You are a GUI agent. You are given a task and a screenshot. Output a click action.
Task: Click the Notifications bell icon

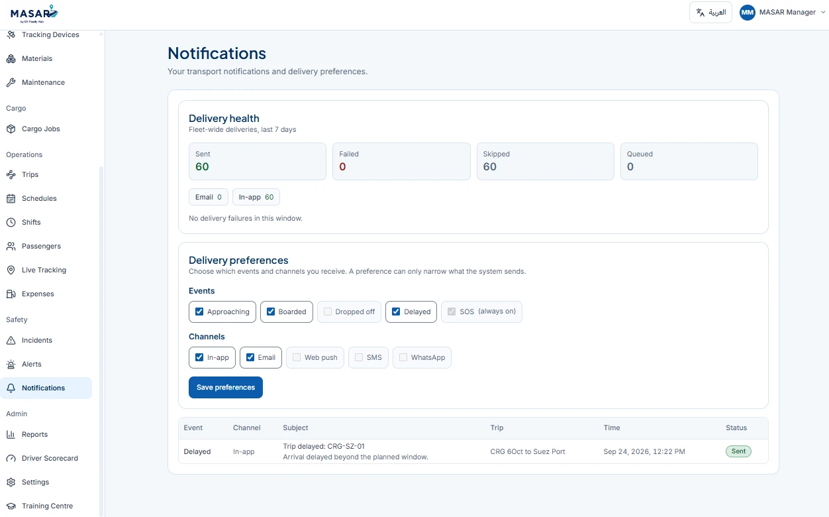11,388
